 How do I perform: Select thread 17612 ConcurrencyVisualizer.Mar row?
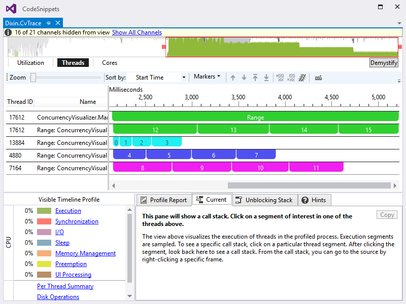(57, 118)
